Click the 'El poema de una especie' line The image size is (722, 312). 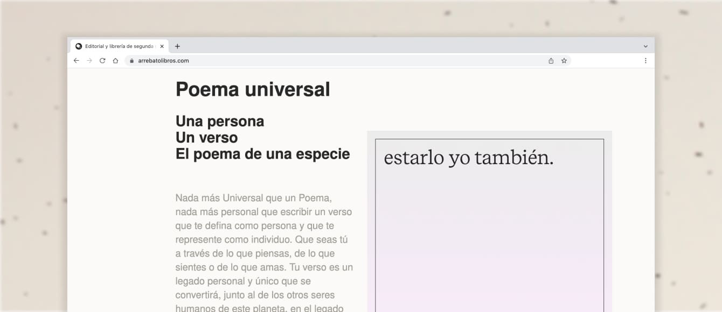pos(262,154)
